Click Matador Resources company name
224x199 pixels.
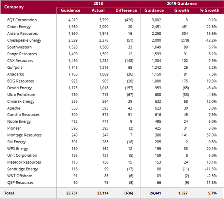(x=24, y=162)
